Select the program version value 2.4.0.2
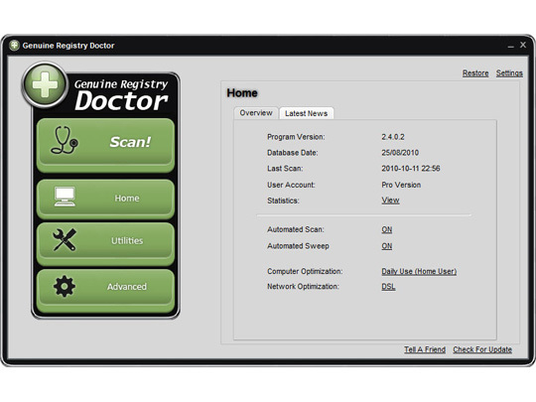This screenshot has height=402, width=536. pos(393,137)
